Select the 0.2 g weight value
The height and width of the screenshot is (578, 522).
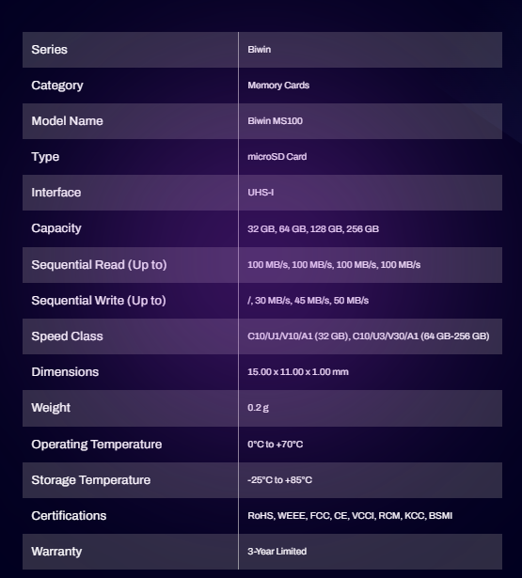(258, 408)
